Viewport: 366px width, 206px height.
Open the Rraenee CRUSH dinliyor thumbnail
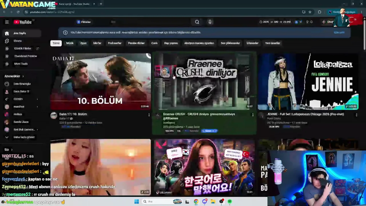point(204,81)
